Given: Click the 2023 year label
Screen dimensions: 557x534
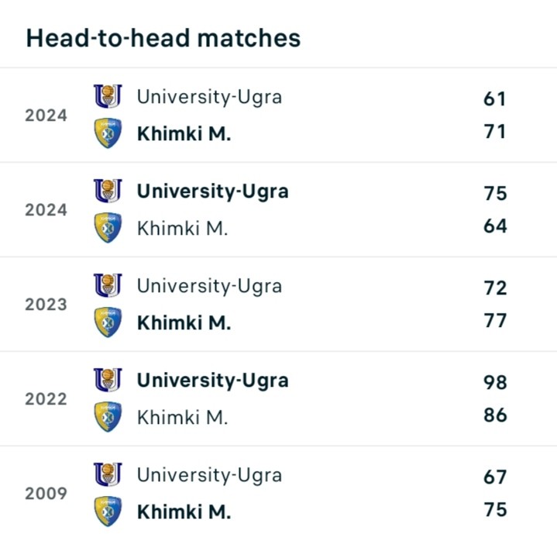Looking at the screenshot, I should [x=46, y=305].
